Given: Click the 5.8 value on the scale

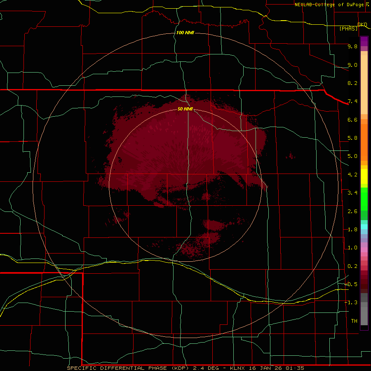Looking at the screenshot, I should pyautogui.click(x=352, y=138).
